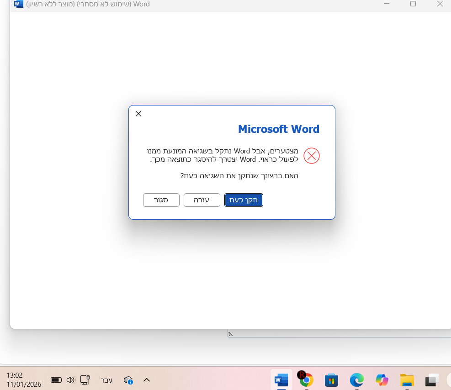Click the text "האם ברצונך שנתקן את השגיאה כעת?"
The width and height of the screenshot is (451, 390).
pyautogui.click(x=239, y=176)
